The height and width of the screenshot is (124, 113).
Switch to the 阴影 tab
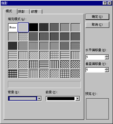pyautogui.click(x=23, y=12)
